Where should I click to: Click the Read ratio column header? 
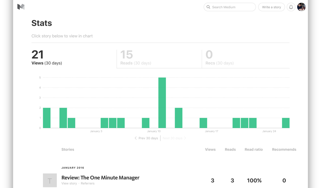click(x=254, y=149)
